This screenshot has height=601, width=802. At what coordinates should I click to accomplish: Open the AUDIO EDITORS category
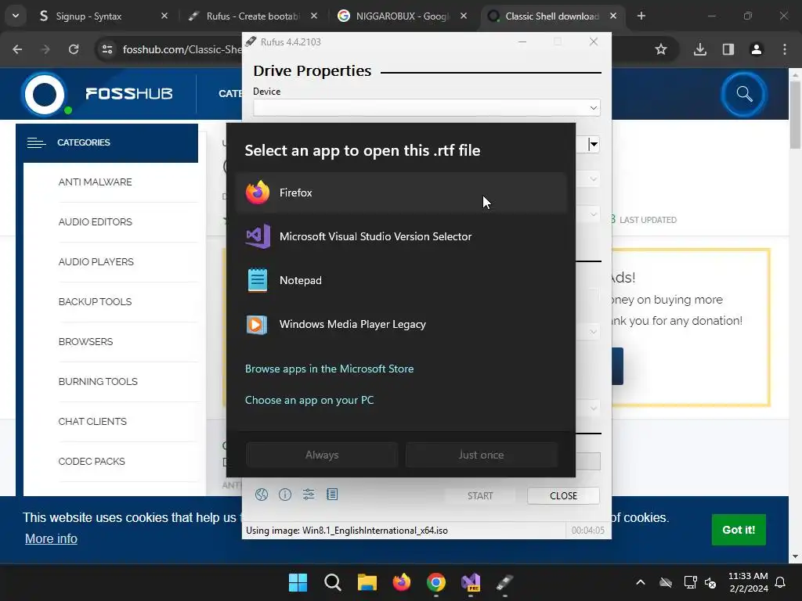[x=95, y=221]
